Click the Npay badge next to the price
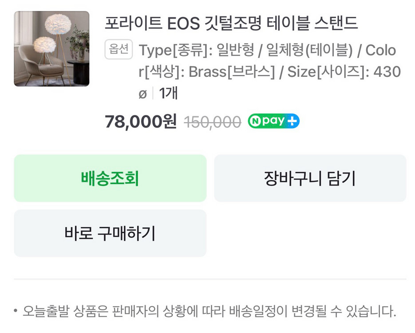The width and height of the screenshot is (415, 333). pyautogui.click(x=273, y=121)
